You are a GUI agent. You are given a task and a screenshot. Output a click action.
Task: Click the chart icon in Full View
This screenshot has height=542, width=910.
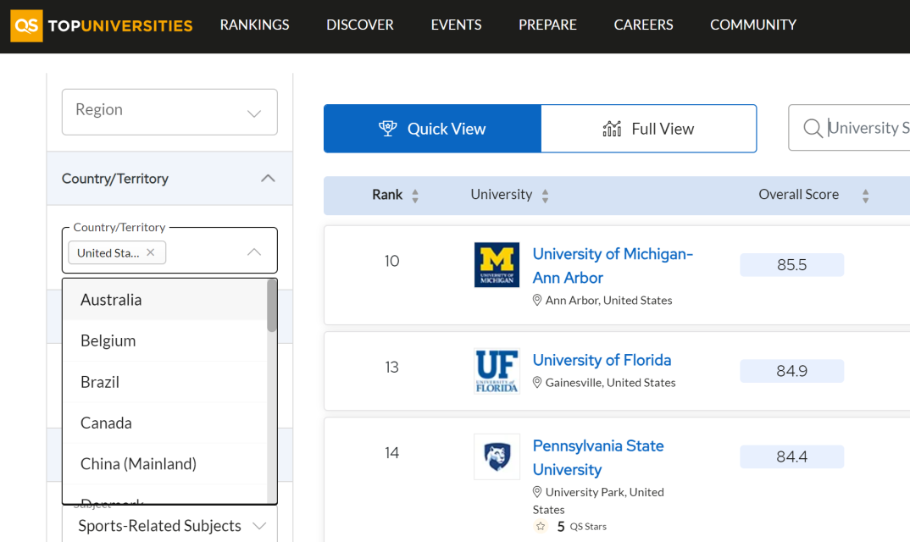pyautogui.click(x=613, y=128)
